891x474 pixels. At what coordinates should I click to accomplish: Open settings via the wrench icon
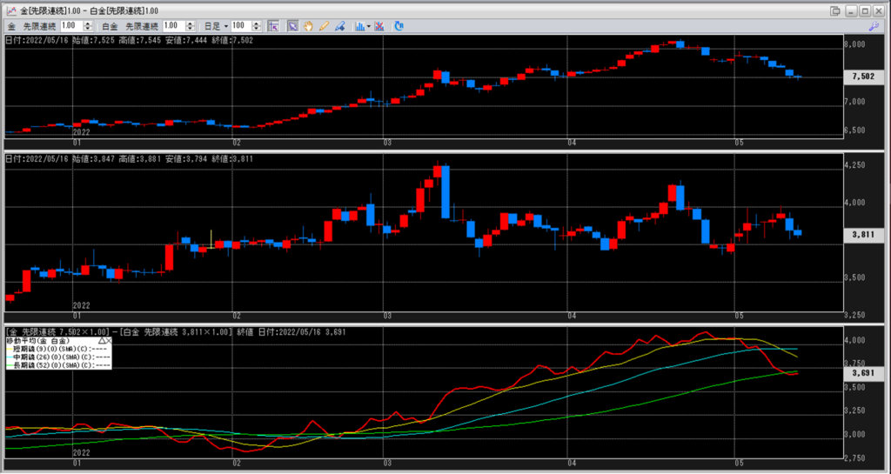click(x=874, y=27)
